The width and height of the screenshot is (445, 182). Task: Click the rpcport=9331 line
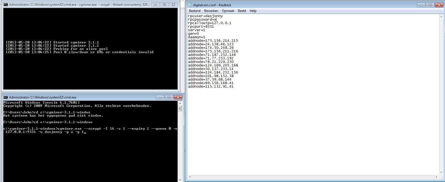(x=201, y=27)
